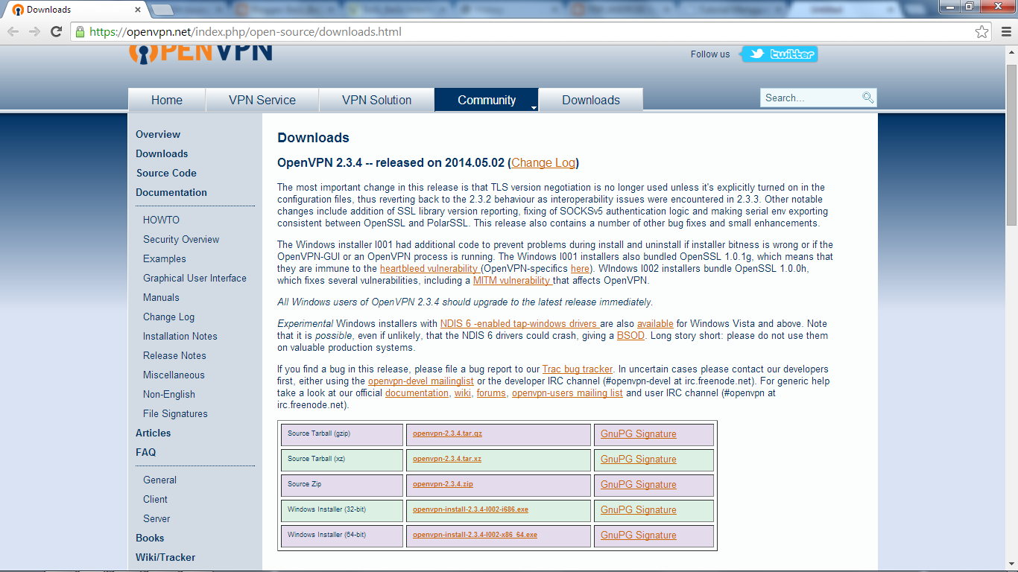
Task: Open Articles in the sidebar
Action: 153,433
